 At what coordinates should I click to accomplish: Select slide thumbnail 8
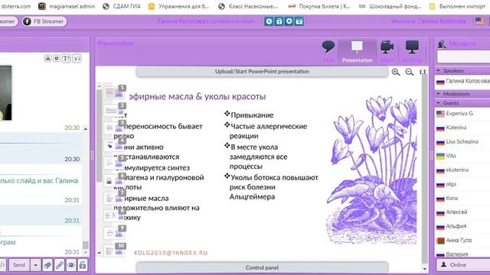click(x=114, y=215)
